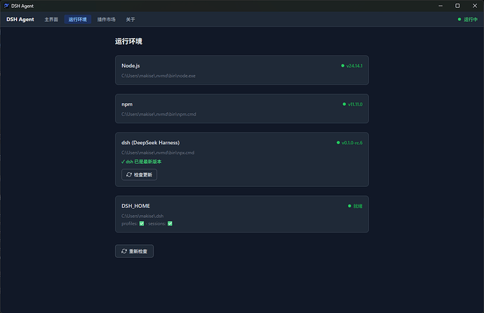Click the dsh 已是最新版本 message
The width and height of the screenshot is (484, 313).
[142, 162]
